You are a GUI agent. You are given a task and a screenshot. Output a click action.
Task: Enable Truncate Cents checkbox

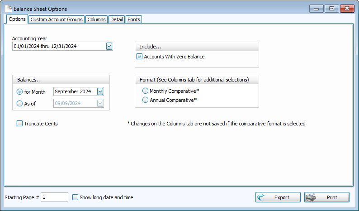pyautogui.click(x=20, y=124)
